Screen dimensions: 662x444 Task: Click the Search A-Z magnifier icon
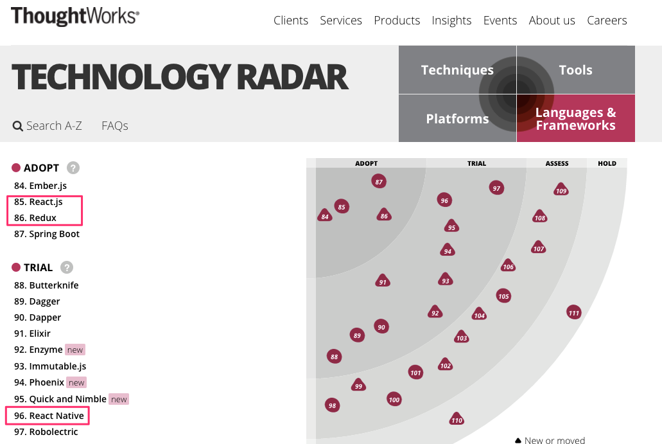click(18, 126)
